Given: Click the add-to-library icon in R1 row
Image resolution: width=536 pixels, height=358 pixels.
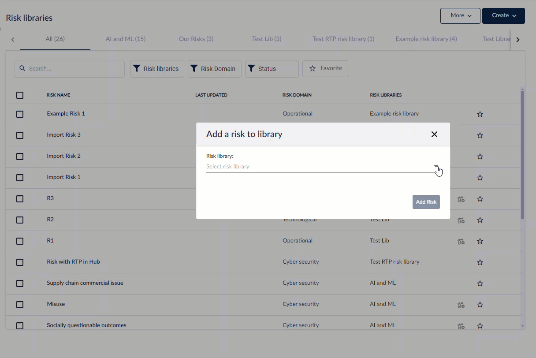Looking at the screenshot, I should (461, 241).
